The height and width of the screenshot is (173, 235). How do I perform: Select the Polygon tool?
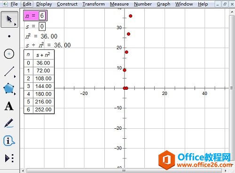pyautogui.click(x=9, y=88)
